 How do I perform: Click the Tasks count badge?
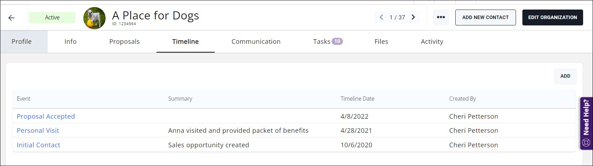pyautogui.click(x=337, y=41)
